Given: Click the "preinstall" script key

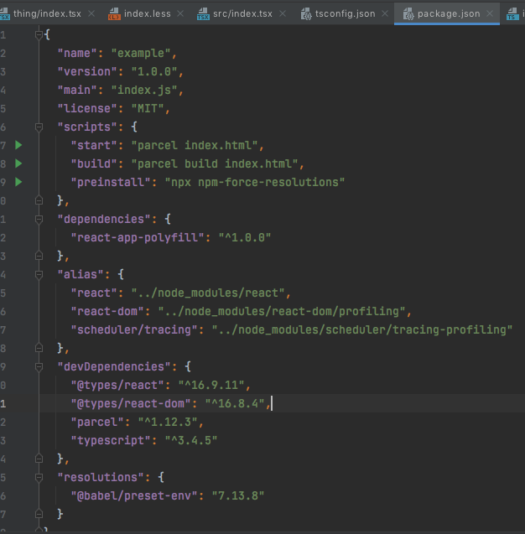Looking at the screenshot, I should pos(111,182).
